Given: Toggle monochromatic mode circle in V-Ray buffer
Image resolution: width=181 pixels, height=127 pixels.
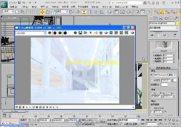Looking at the screenshot, I should click(75, 33).
